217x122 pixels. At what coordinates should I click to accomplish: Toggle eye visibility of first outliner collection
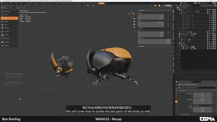(211, 10)
